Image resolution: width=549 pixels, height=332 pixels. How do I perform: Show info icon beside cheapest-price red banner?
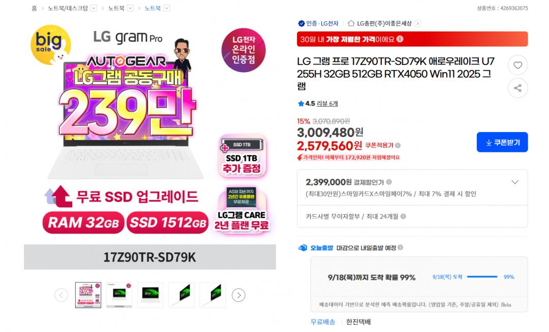pos(400,39)
